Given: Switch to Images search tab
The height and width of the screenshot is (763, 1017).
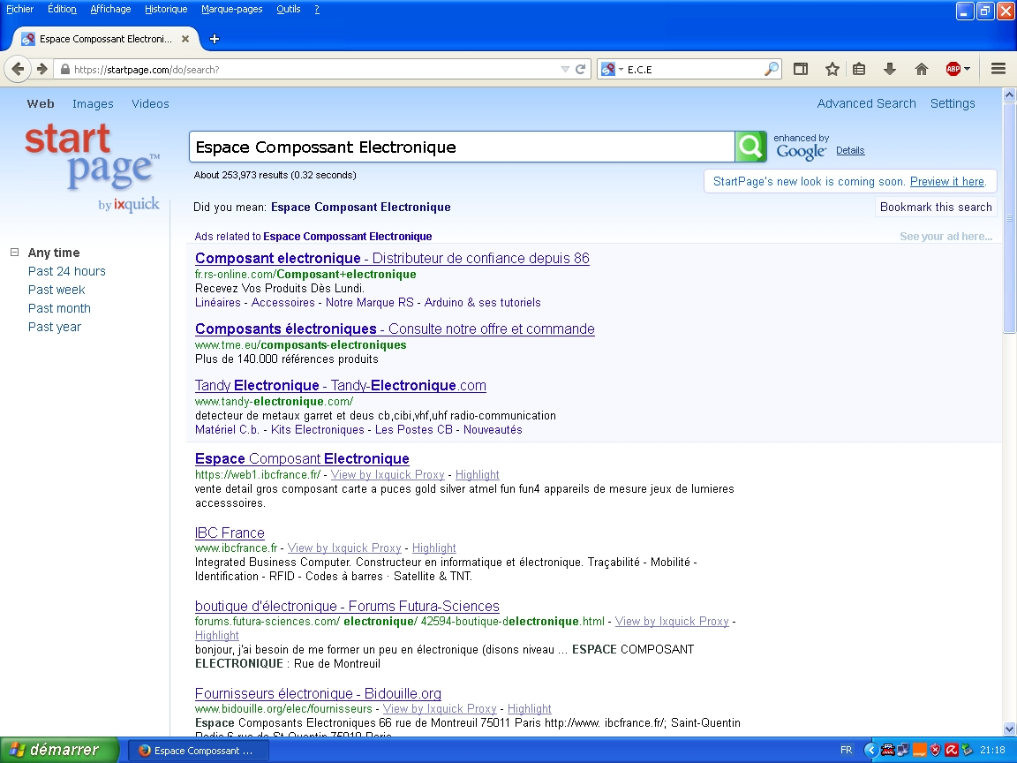Looking at the screenshot, I should 93,104.
